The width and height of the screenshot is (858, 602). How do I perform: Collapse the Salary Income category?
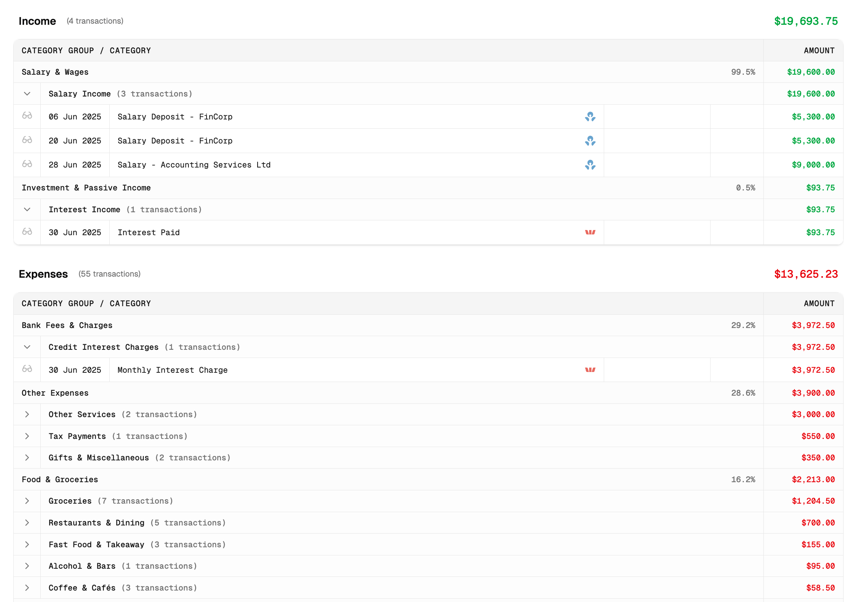click(x=27, y=94)
